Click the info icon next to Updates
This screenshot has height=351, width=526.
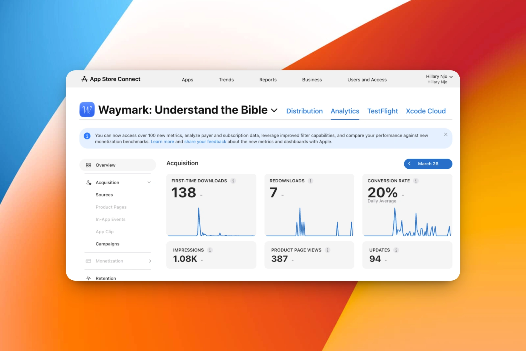click(x=396, y=250)
